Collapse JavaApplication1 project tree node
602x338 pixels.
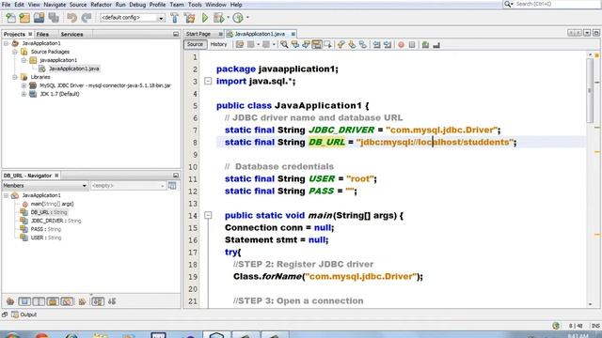point(7,43)
